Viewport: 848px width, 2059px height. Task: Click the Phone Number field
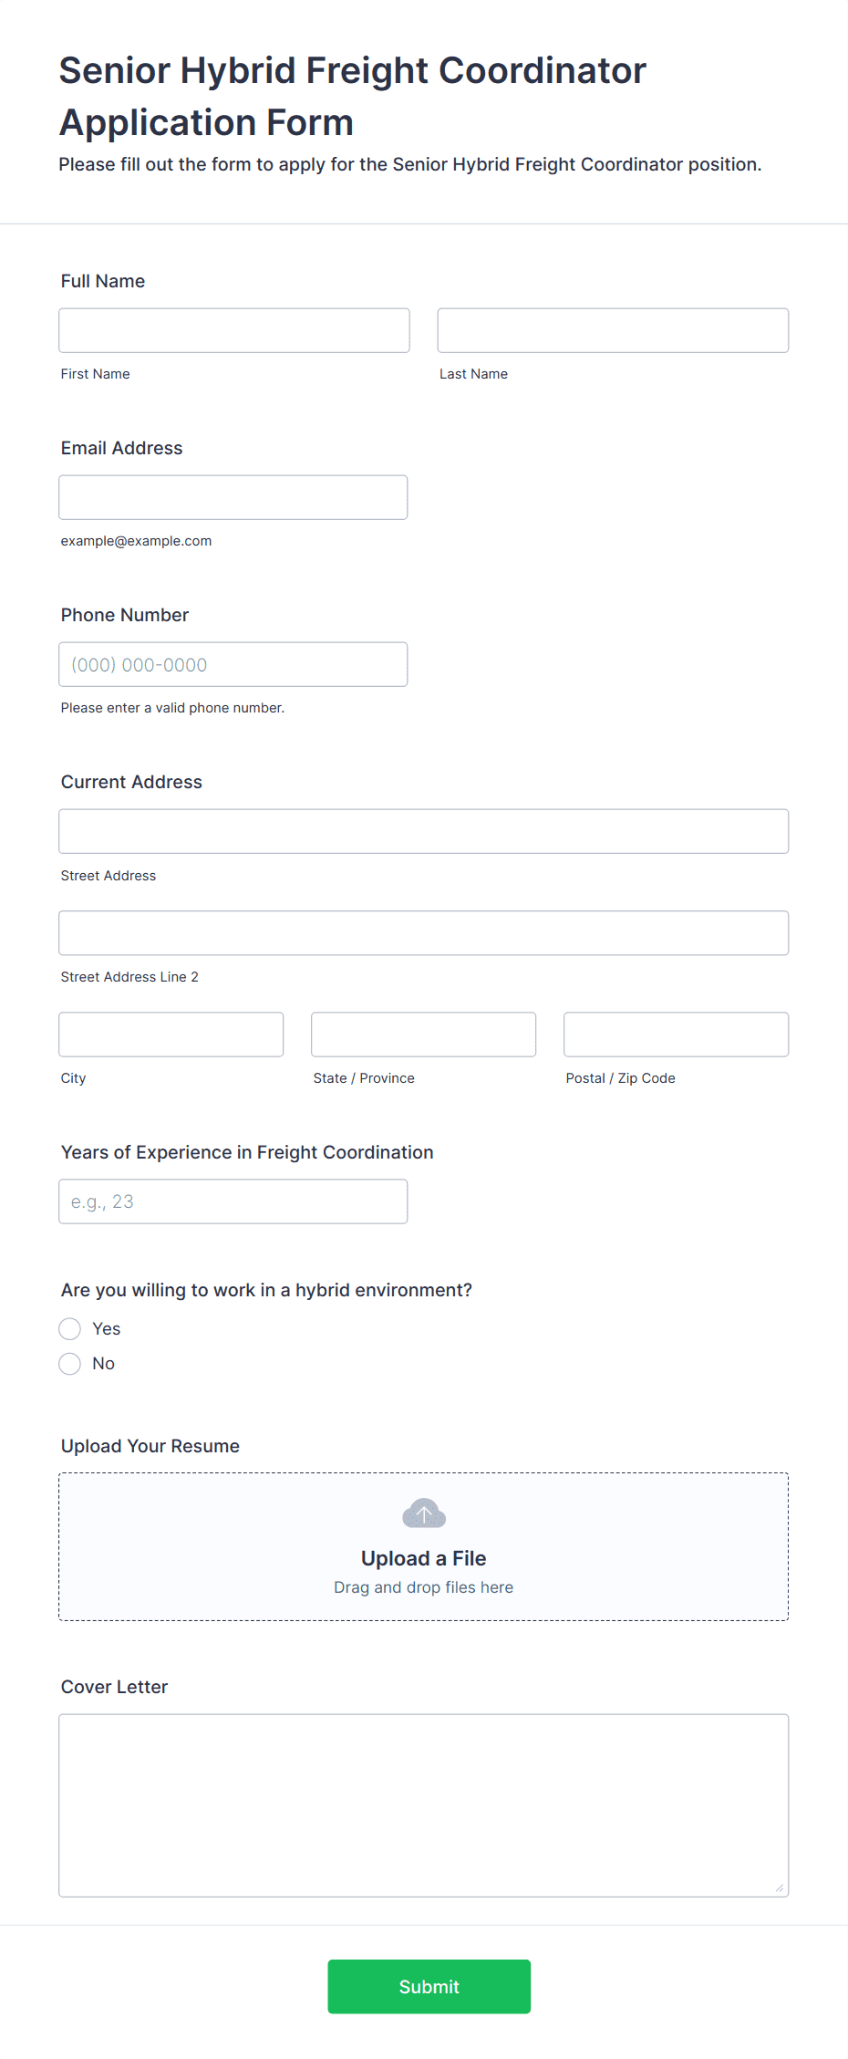pos(233,664)
